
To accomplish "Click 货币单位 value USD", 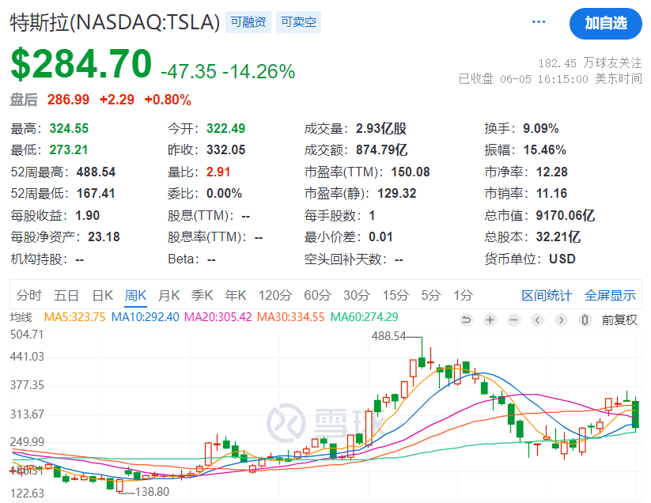I will pos(562,259).
